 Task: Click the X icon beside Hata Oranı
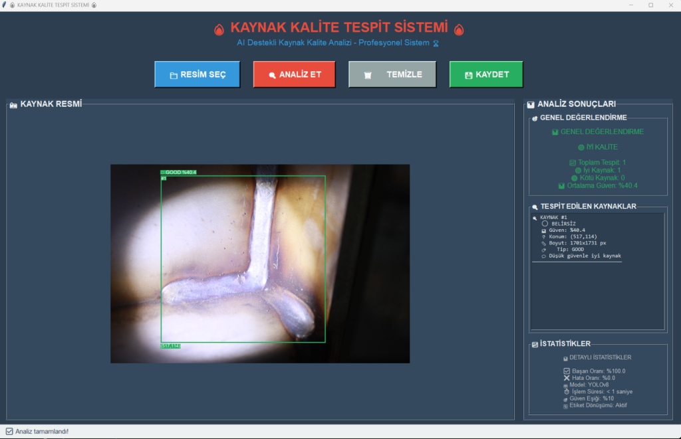point(567,378)
